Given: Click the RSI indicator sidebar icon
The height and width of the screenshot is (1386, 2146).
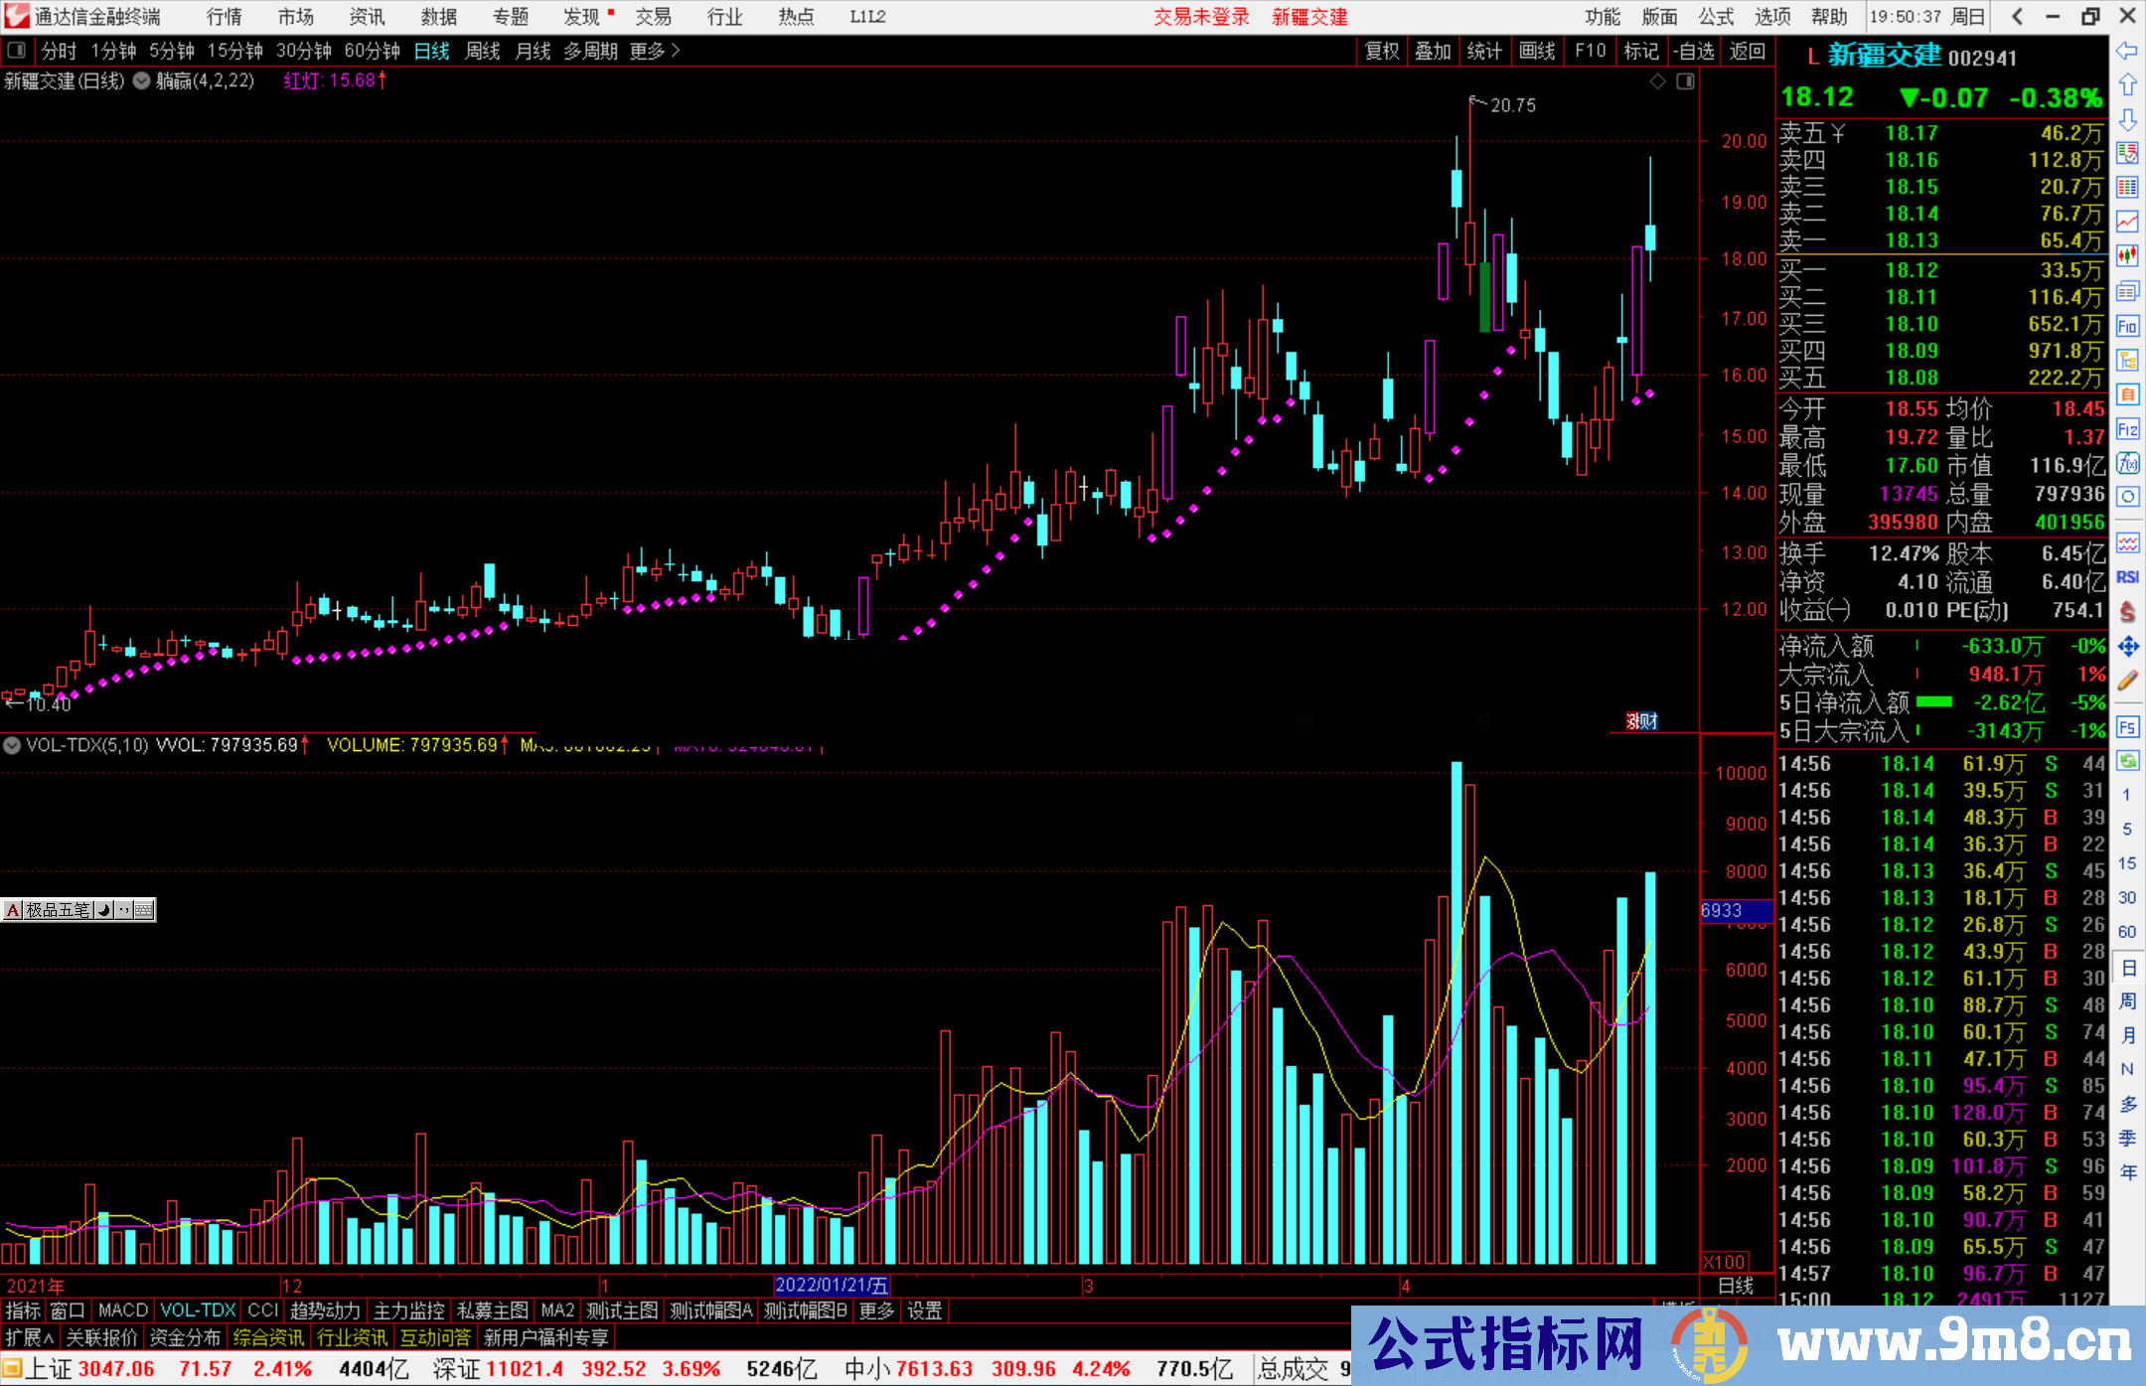Looking at the screenshot, I should point(2127,577).
